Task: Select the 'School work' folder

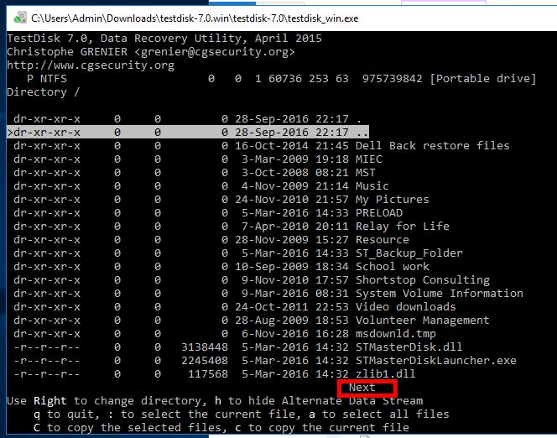Action: coord(221,267)
